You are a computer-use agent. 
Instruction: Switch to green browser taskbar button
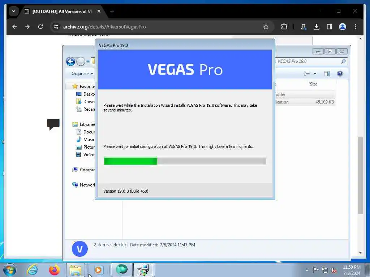[121, 270]
